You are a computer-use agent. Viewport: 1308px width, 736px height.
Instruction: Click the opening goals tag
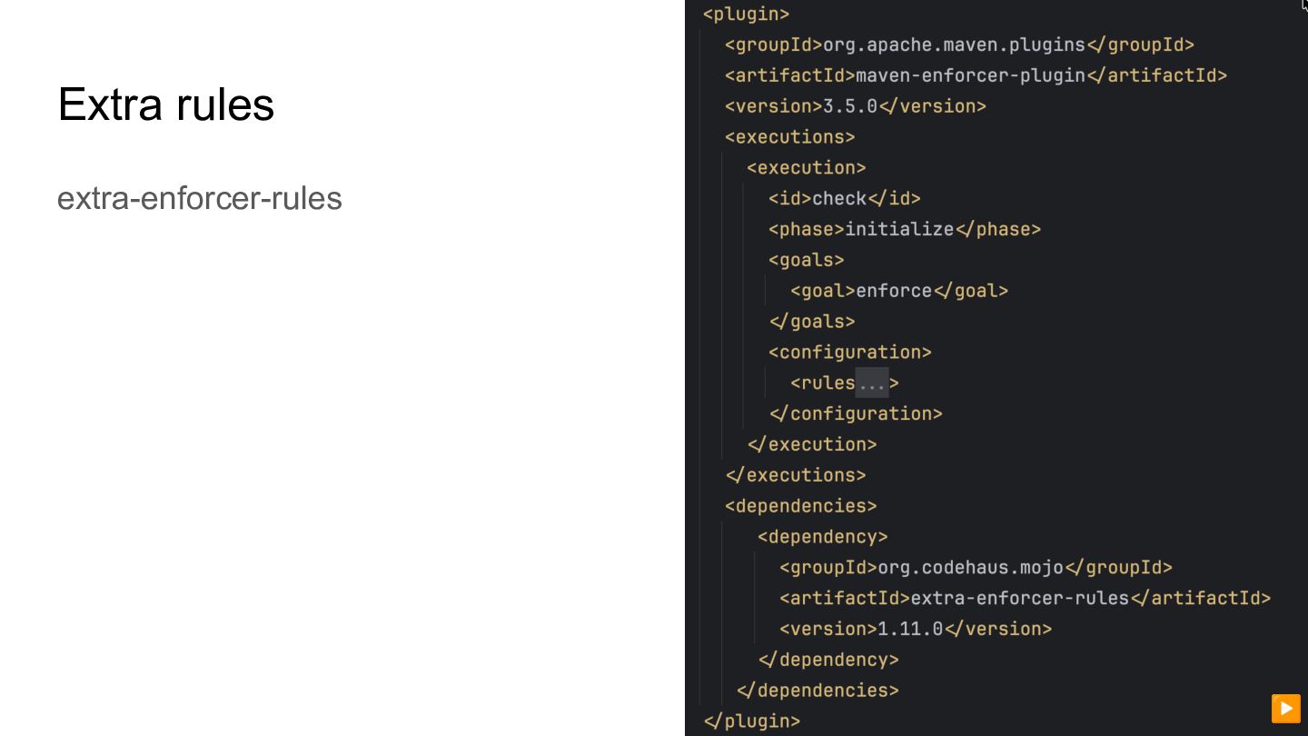[x=806, y=260]
